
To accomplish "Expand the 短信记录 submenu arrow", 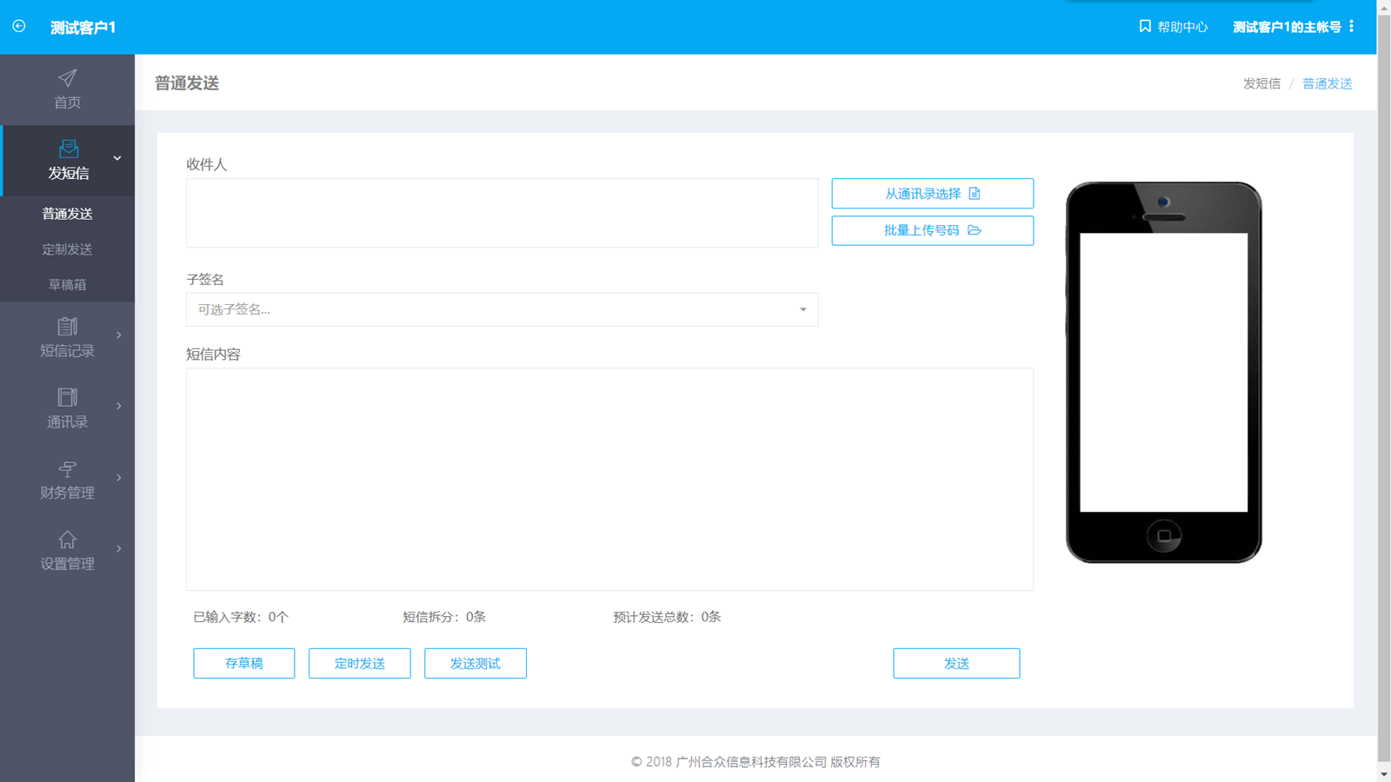I will [x=119, y=335].
